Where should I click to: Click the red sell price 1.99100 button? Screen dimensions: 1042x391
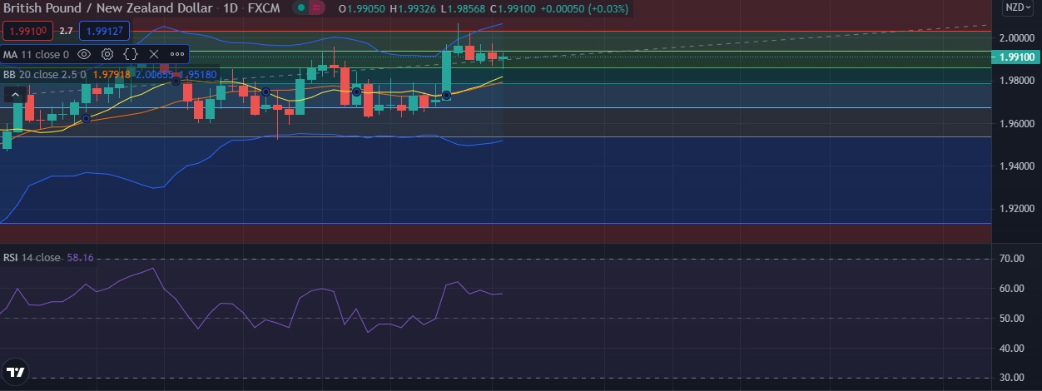[x=28, y=32]
